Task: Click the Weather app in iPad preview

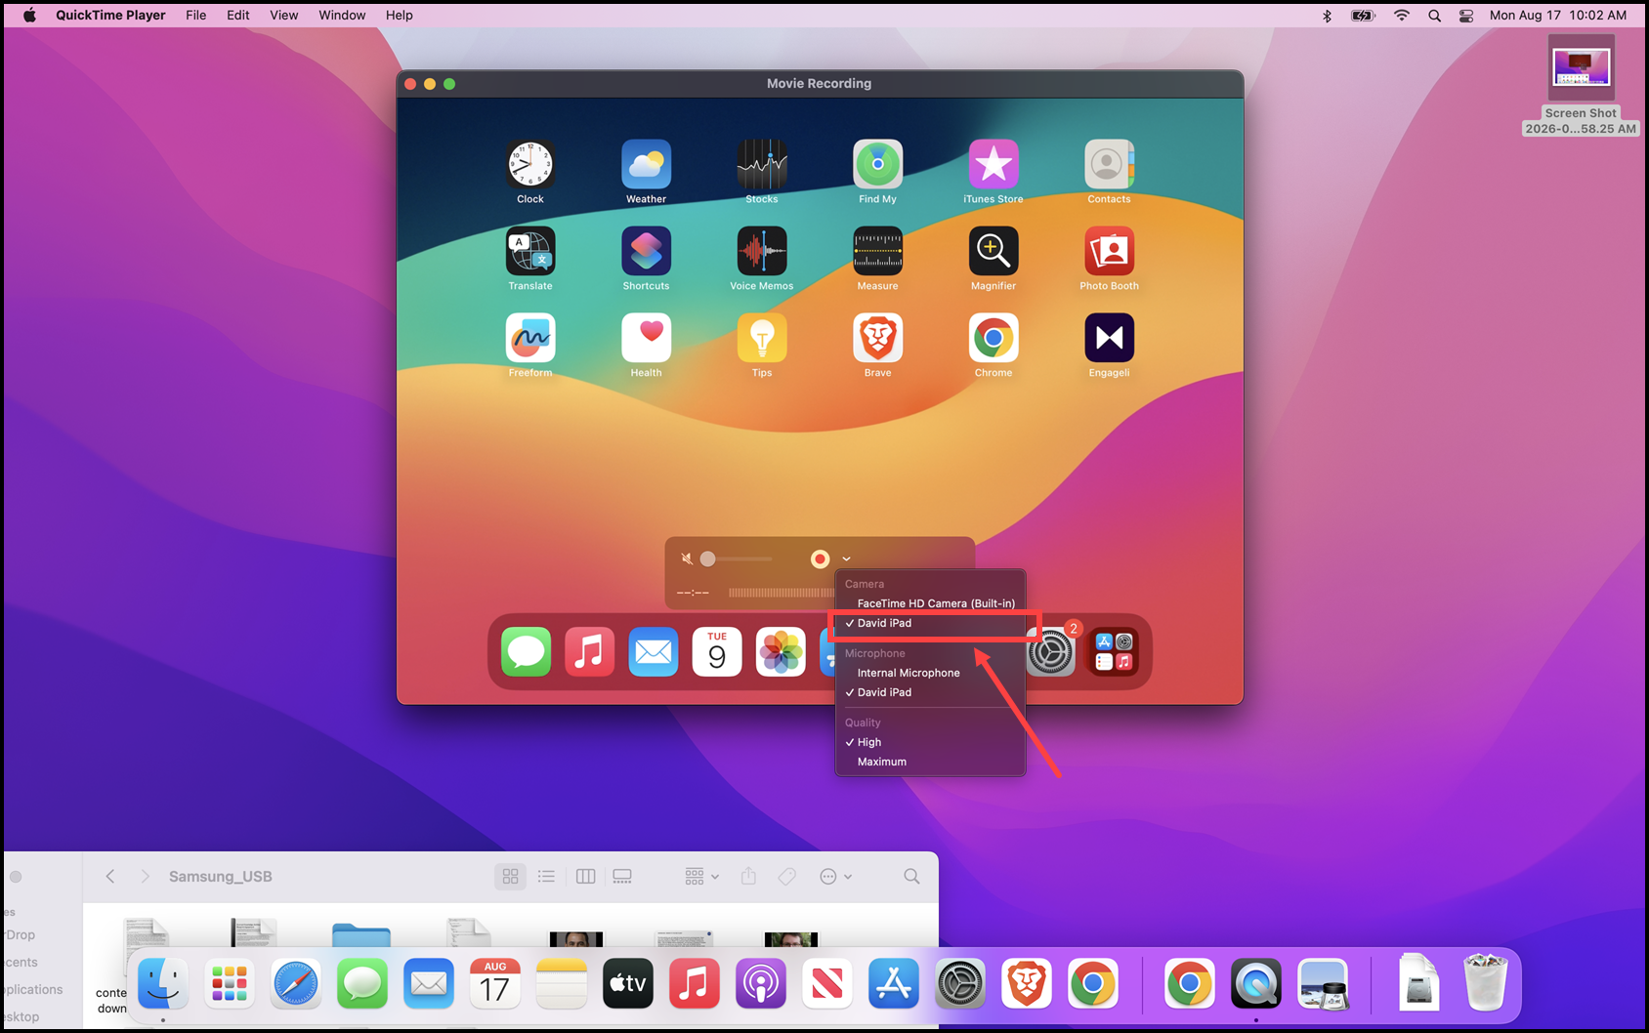Action: click(647, 164)
